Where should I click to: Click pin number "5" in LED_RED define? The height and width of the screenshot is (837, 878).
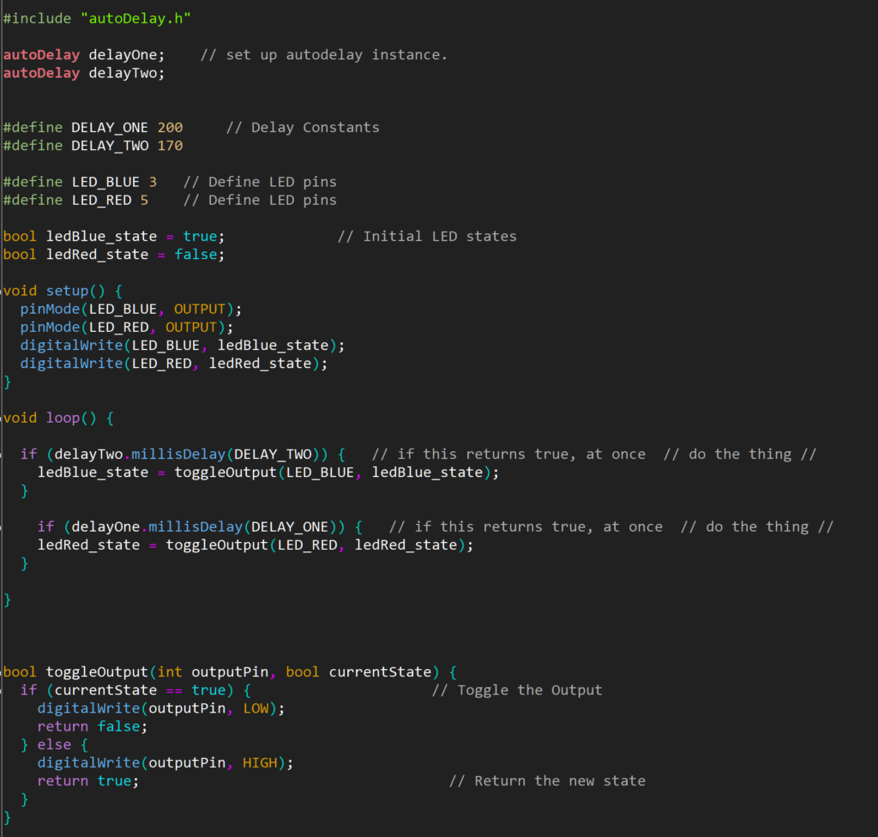(144, 200)
